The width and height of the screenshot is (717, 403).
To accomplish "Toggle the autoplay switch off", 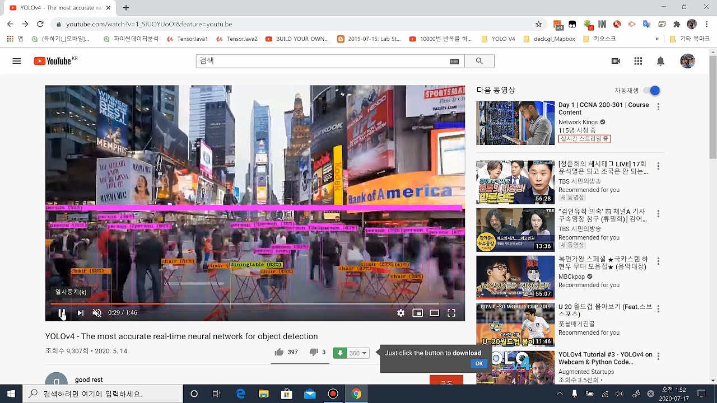I will pyautogui.click(x=651, y=91).
